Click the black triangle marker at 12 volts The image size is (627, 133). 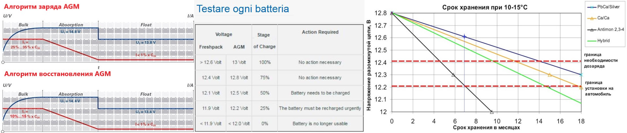pyautogui.click(x=491, y=112)
